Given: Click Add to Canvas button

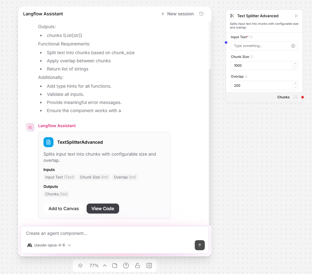Looking at the screenshot, I should (x=64, y=209).
